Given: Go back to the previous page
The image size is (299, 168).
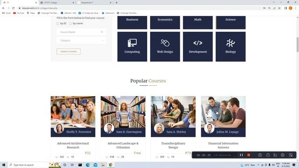Looking at the screenshot, I should pos(3,8).
